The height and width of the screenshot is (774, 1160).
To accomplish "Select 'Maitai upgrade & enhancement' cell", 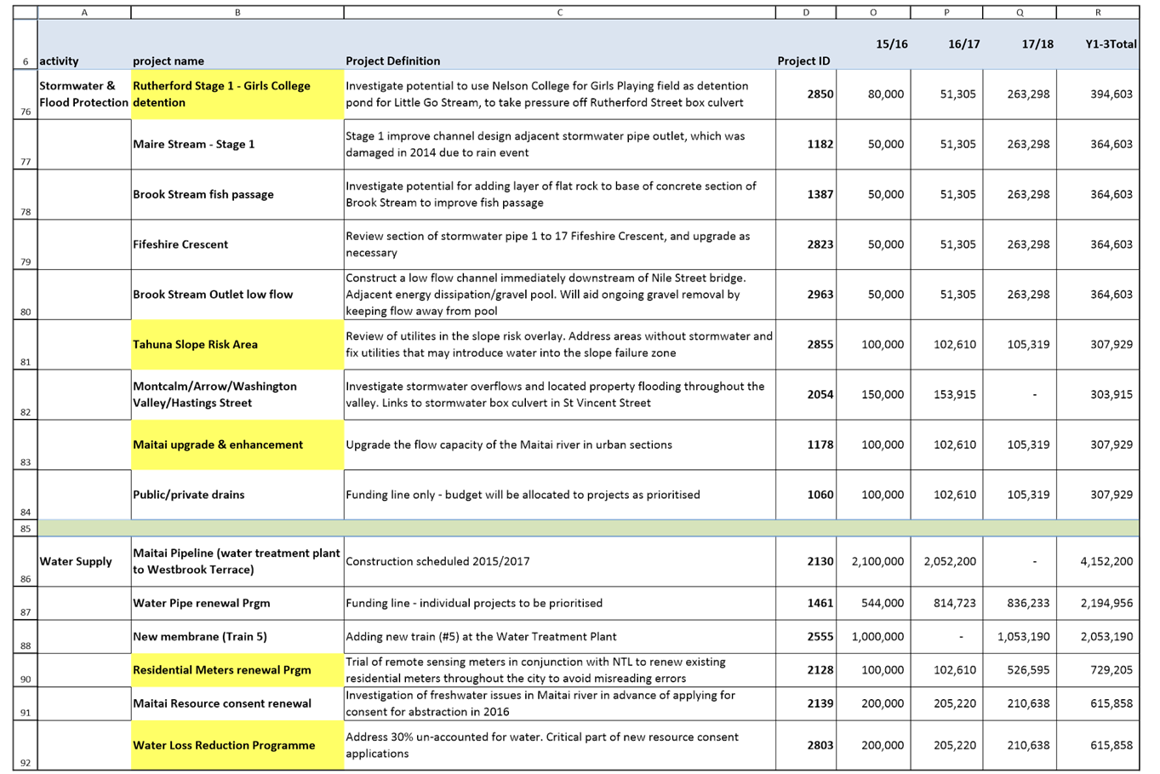I will click(x=237, y=444).
